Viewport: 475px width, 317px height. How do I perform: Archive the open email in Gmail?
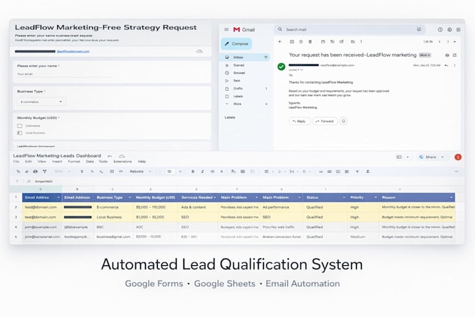(292, 41)
